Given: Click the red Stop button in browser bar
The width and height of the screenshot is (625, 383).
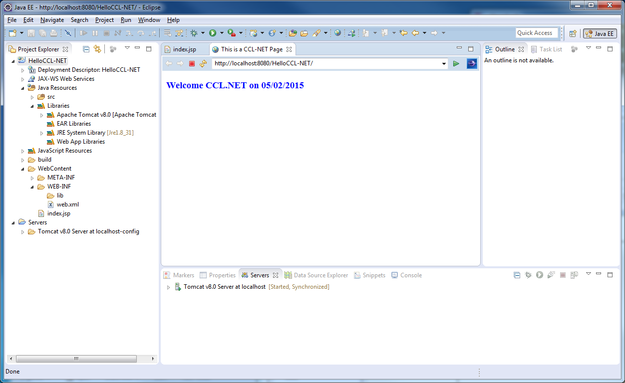Looking at the screenshot, I should [192, 63].
